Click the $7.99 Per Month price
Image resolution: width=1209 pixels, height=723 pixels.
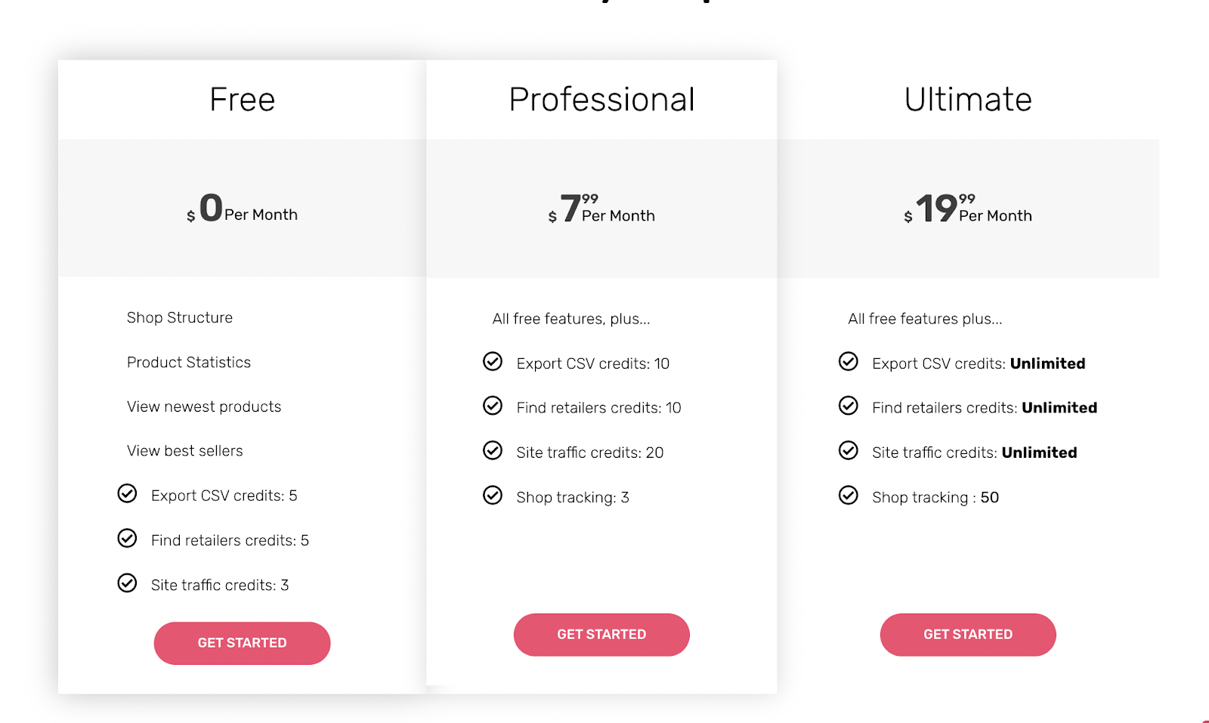[x=601, y=209]
